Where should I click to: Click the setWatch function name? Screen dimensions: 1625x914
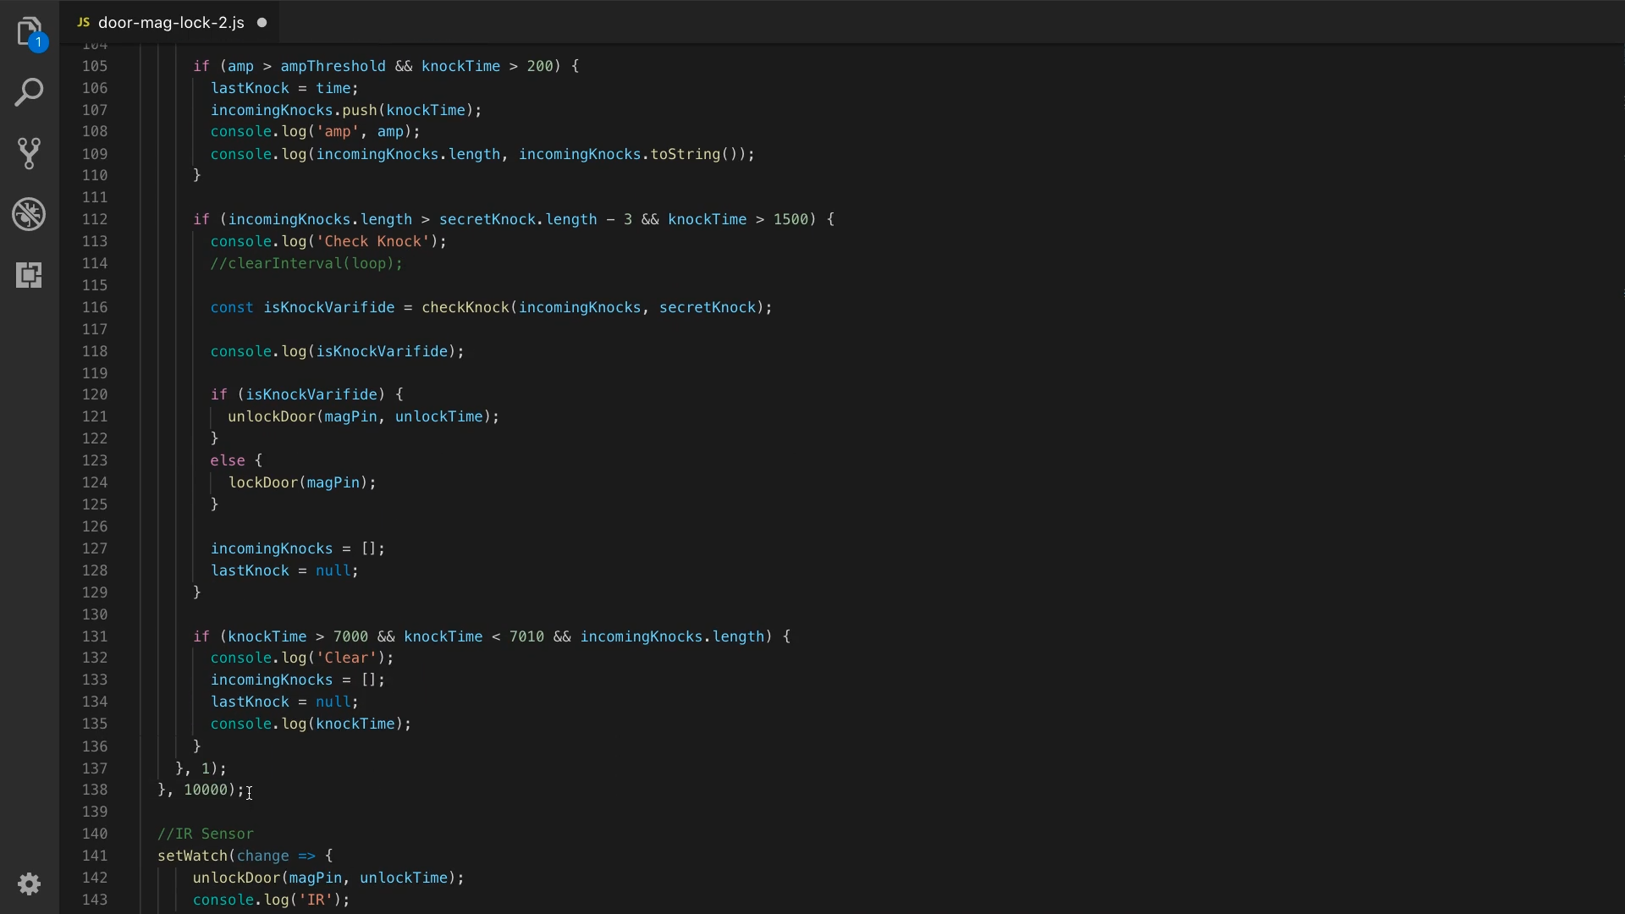[x=192, y=856]
